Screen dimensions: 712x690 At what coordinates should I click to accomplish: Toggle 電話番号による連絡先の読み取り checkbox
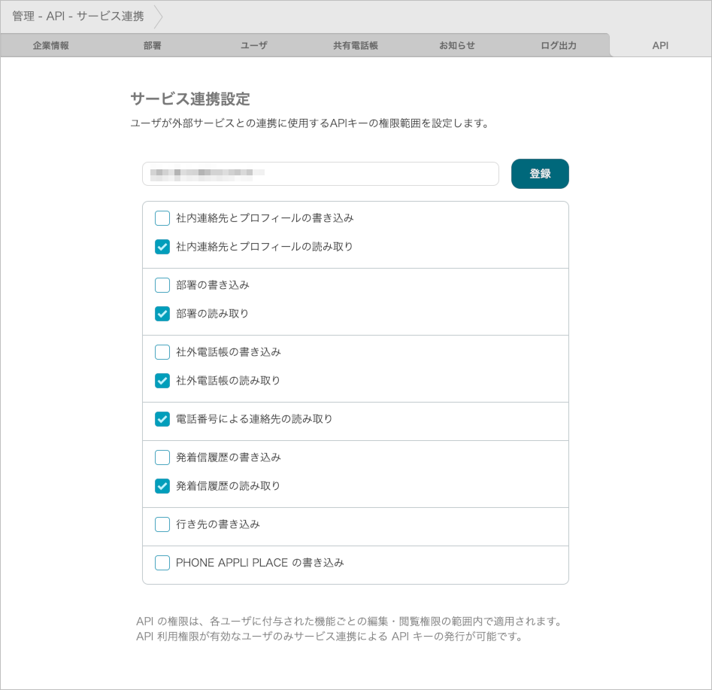[162, 419]
